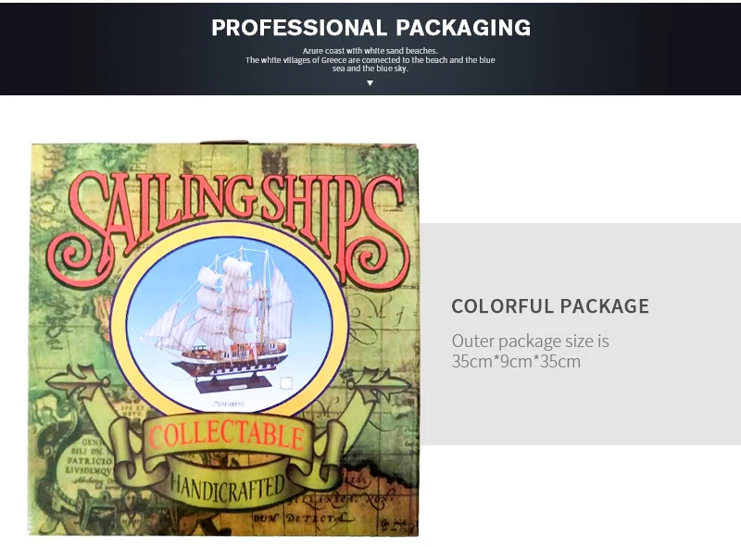Click the ITEM number label under ship

pos(229,404)
